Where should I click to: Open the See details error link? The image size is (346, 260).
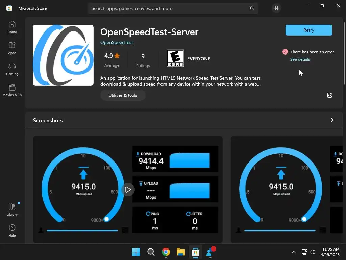click(x=300, y=59)
